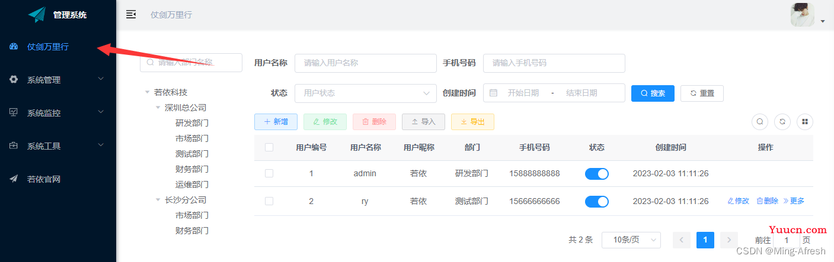Click 修改 link in ry row
Viewport: 834px width, 262px height.
pos(738,201)
